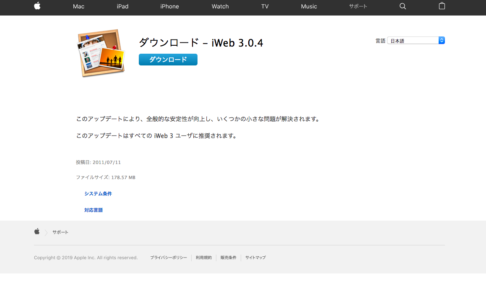The height and width of the screenshot is (289, 486).
Task: Open the プライバシーポリシー footer link
Action: point(169,258)
